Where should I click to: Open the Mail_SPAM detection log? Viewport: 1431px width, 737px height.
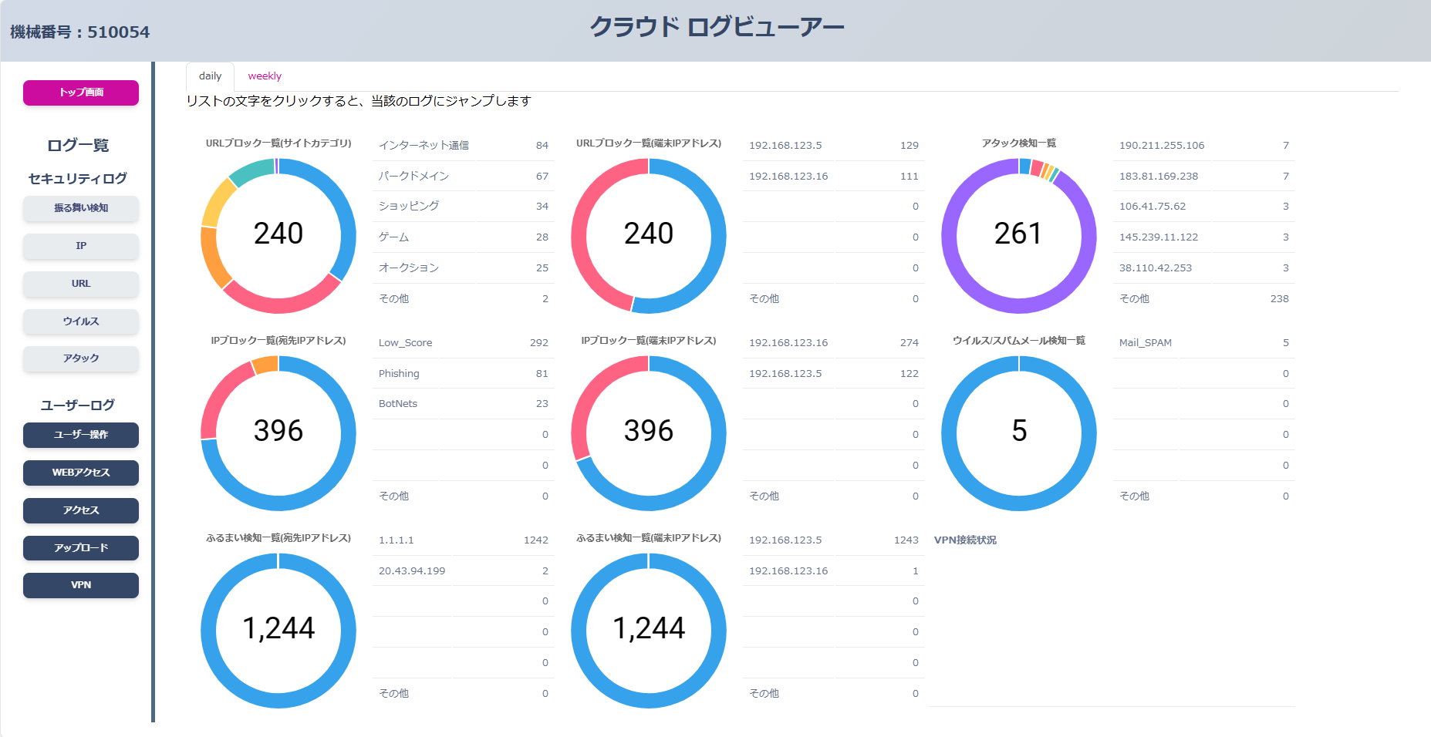[1144, 342]
